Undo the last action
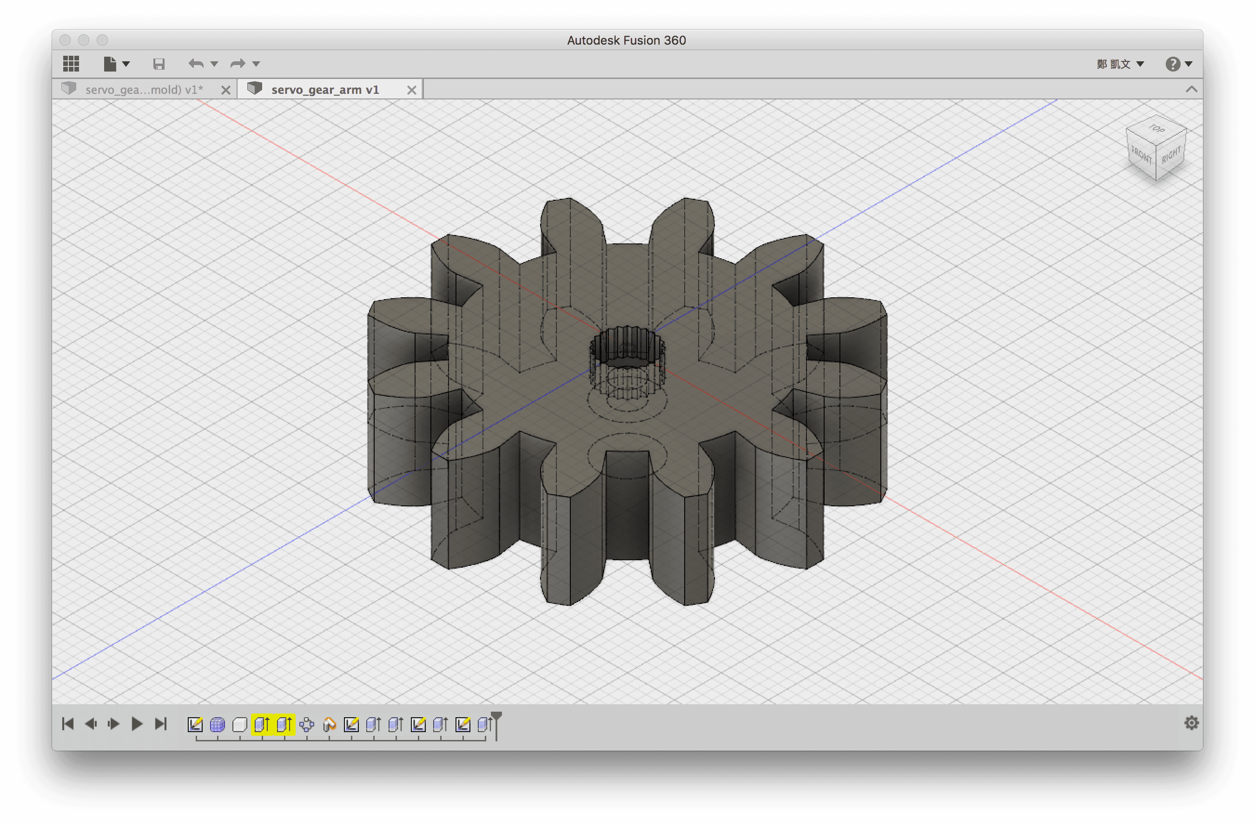This screenshot has height=825, width=1255. pos(196,64)
